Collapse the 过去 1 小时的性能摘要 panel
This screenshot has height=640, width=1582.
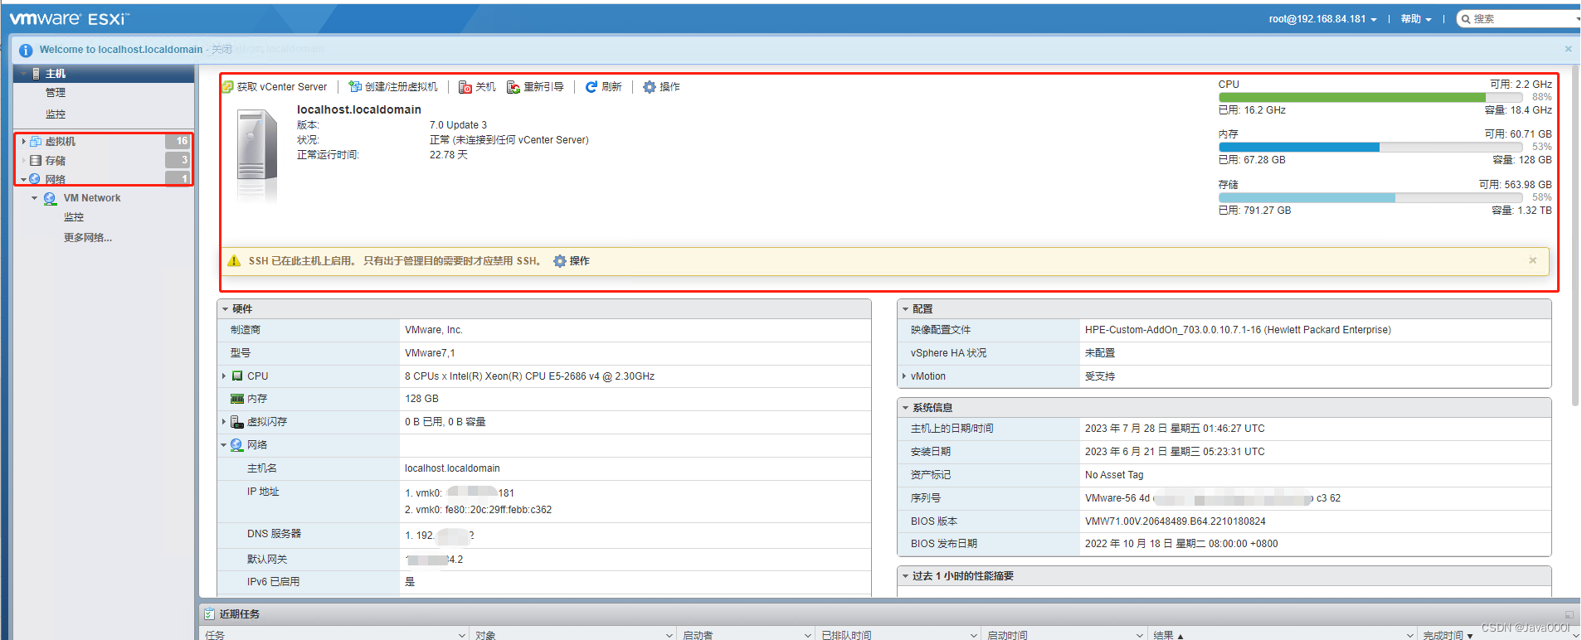click(x=905, y=576)
